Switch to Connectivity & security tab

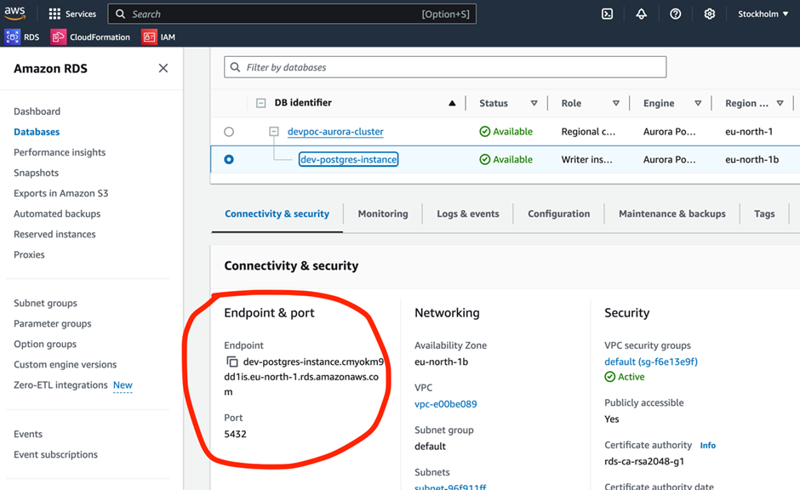coord(277,214)
